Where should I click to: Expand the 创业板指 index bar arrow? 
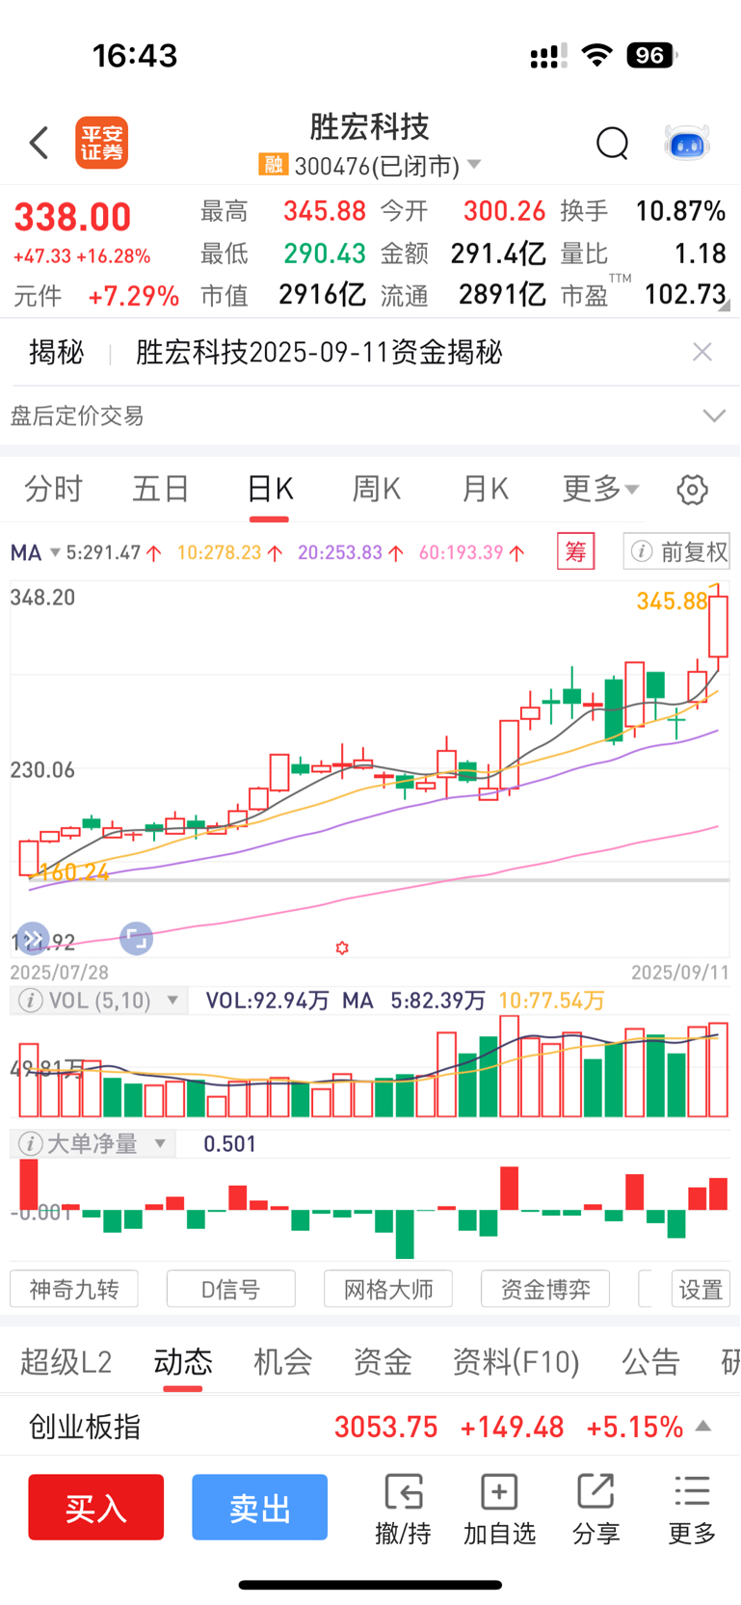point(703,1426)
